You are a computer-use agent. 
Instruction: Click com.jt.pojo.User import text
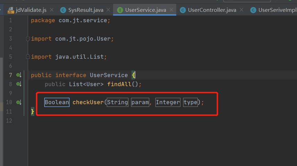coord(83,39)
